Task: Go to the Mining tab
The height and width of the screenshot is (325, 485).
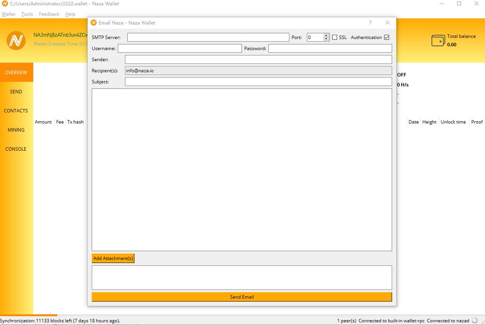Action: [x=16, y=130]
